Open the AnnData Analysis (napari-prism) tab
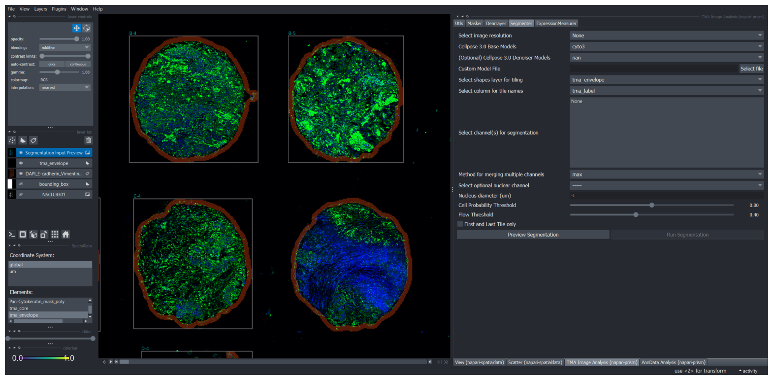The width and height of the screenshot is (773, 380). [x=673, y=362]
